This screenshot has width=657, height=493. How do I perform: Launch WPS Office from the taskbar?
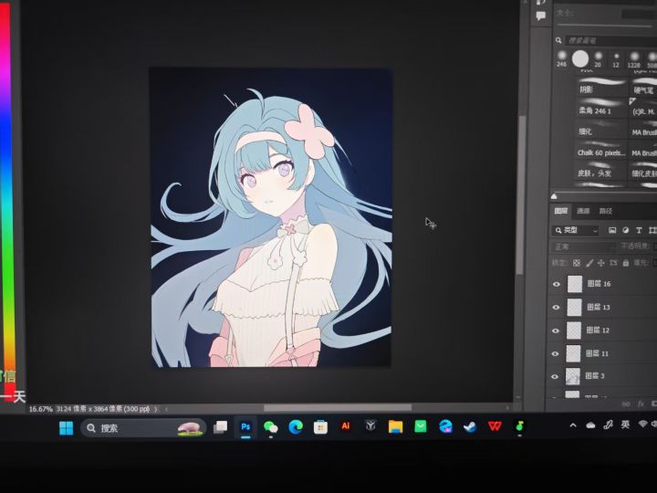tap(495, 426)
